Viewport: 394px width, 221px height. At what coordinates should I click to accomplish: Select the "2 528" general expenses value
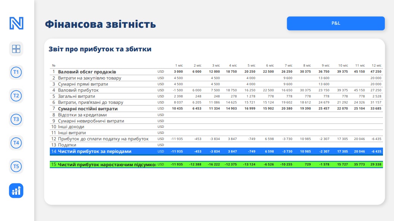click(x=377, y=96)
